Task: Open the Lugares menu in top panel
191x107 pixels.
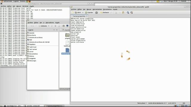Action: click(16, 1)
